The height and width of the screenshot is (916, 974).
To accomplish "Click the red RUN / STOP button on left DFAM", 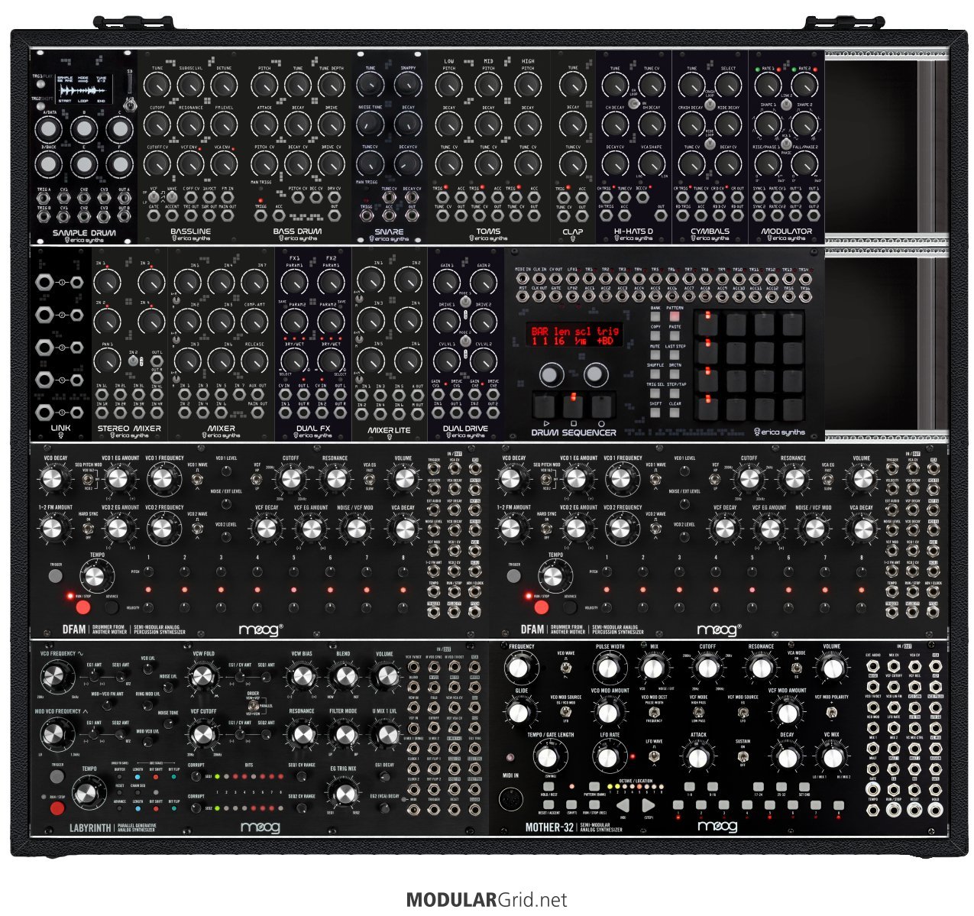I will tap(82, 607).
